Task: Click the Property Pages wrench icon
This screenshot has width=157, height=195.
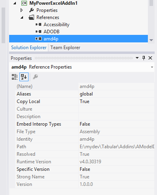Action: coord(35,77)
